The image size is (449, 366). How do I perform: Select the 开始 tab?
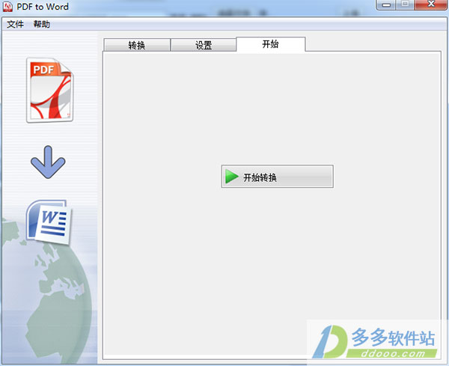[x=271, y=44]
